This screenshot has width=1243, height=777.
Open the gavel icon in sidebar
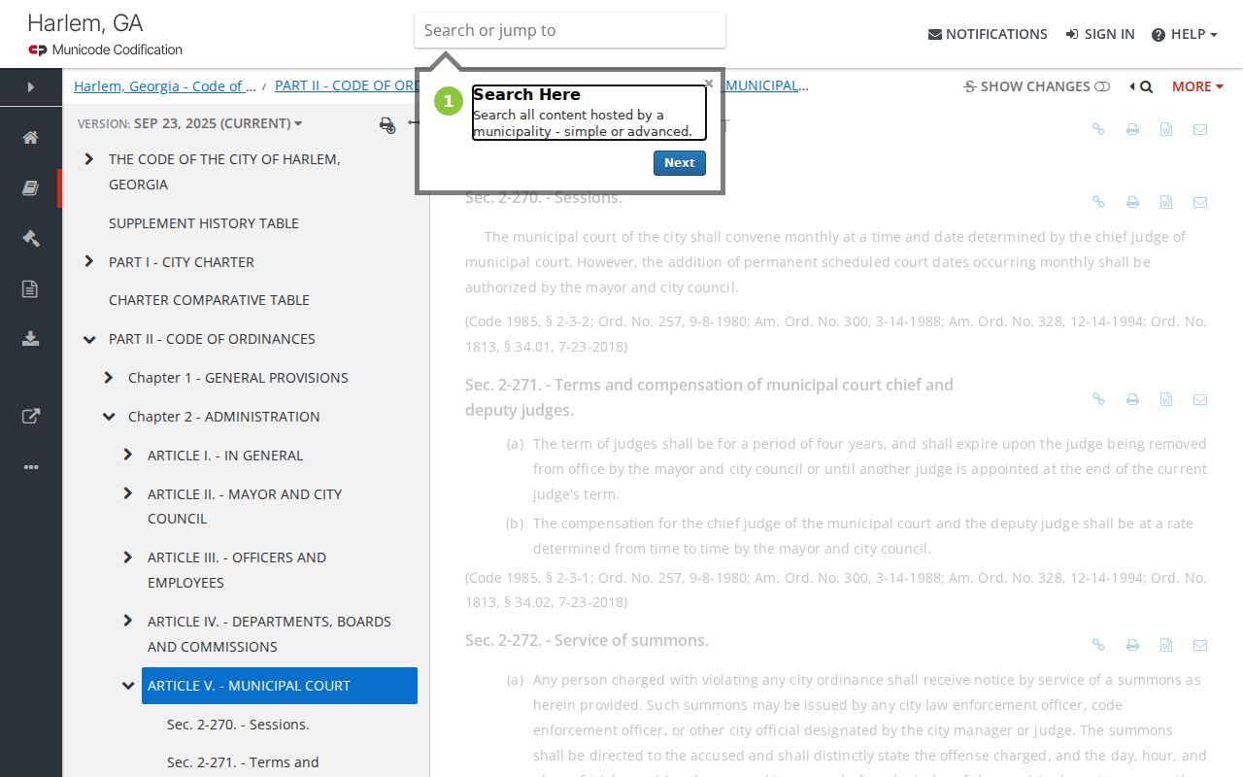[31, 238]
